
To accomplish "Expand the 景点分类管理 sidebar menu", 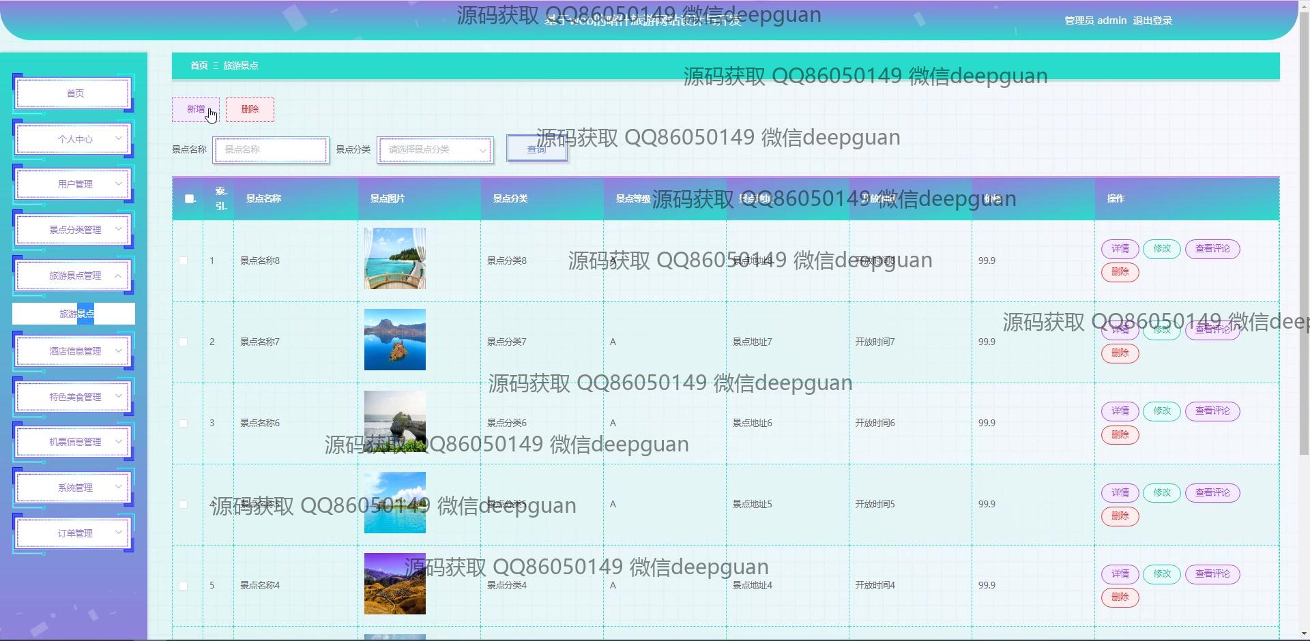I will (x=73, y=230).
